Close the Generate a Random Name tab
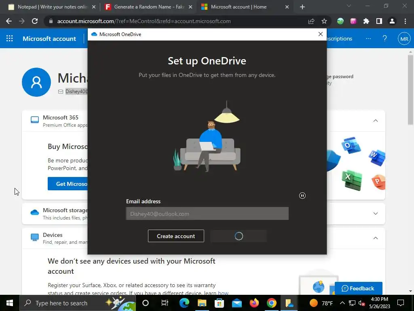Screen dimensions: 414x311 click(x=190, y=7)
